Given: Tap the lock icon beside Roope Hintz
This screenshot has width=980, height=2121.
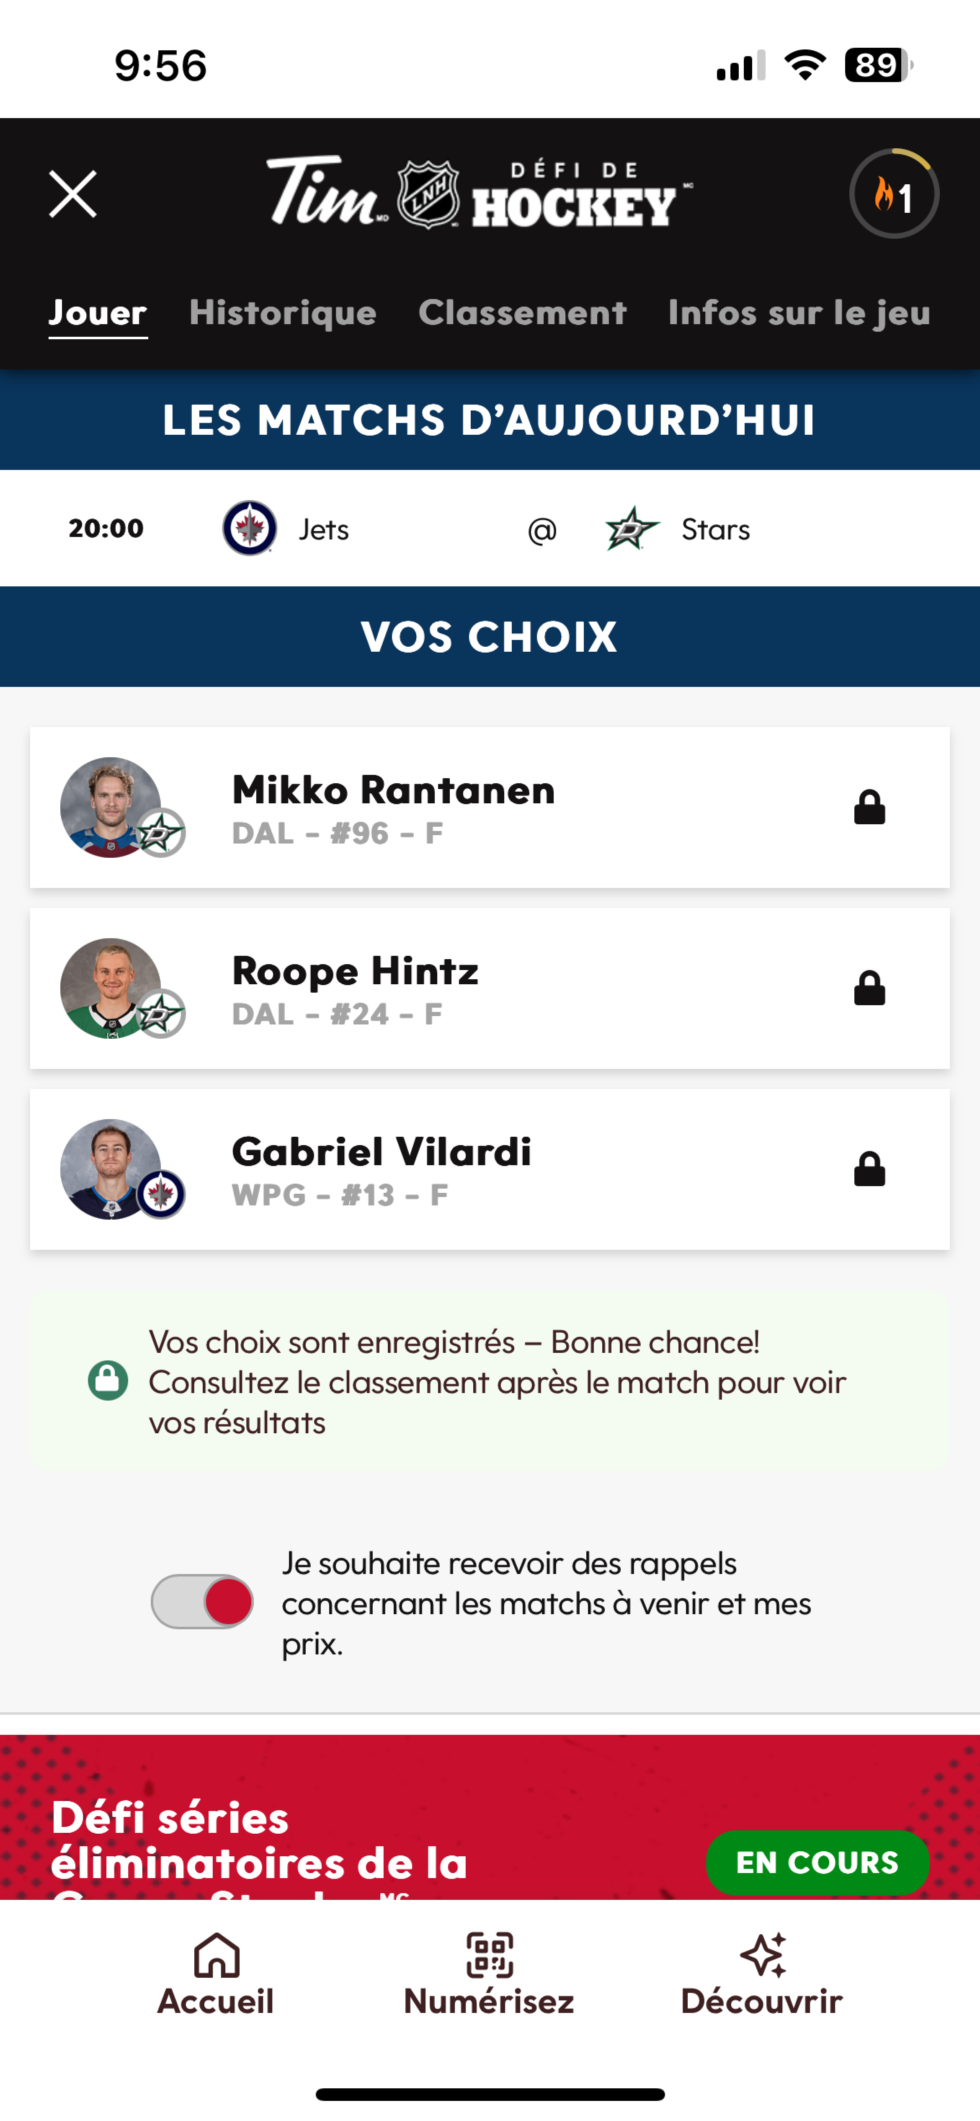Looking at the screenshot, I should 869,989.
